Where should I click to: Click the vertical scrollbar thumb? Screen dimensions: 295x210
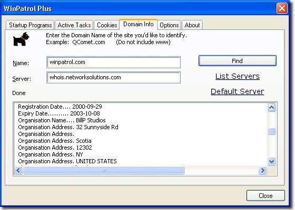(271, 131)
